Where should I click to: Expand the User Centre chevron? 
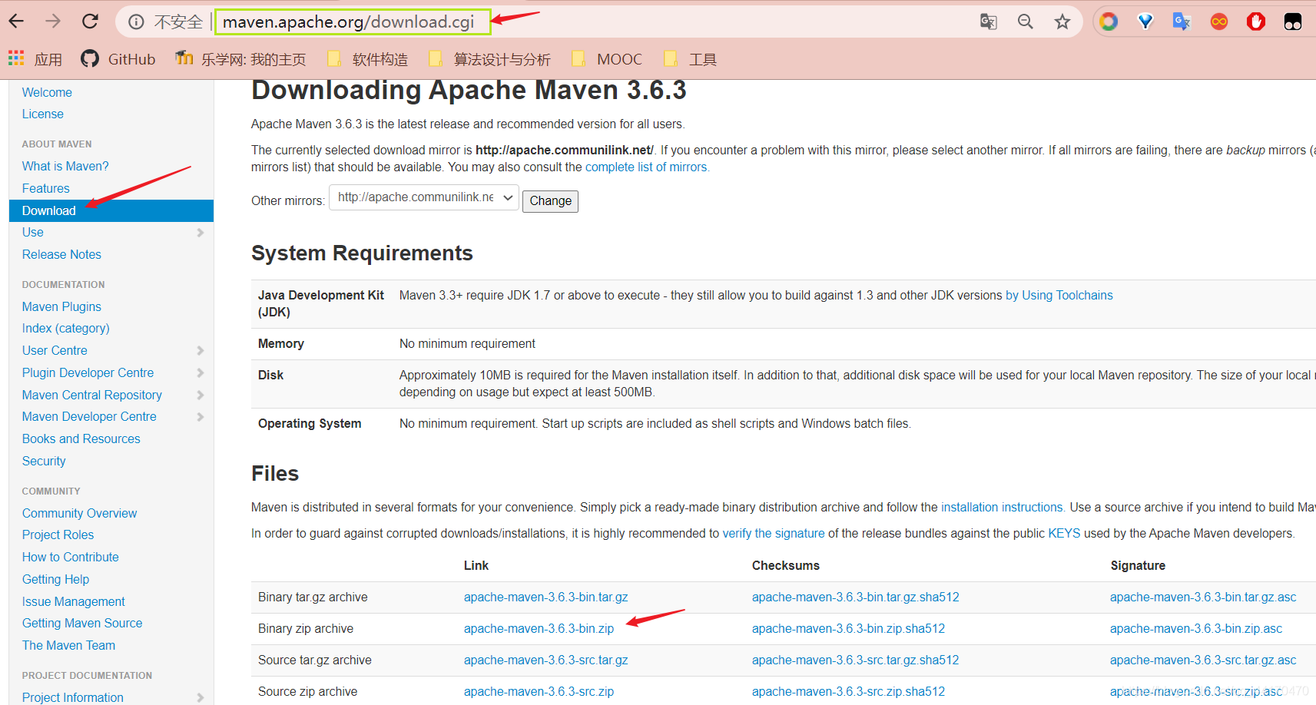coord(201,351)
